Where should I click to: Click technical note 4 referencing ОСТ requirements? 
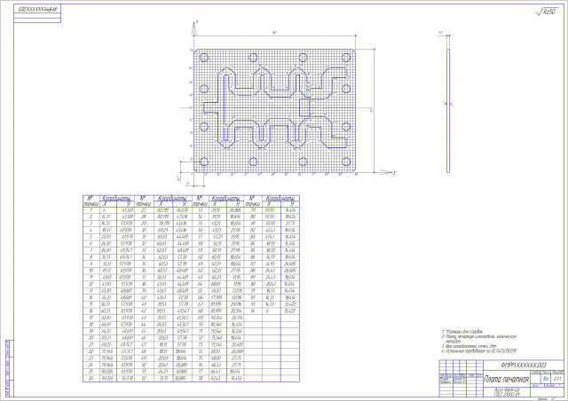click(479, 350)
